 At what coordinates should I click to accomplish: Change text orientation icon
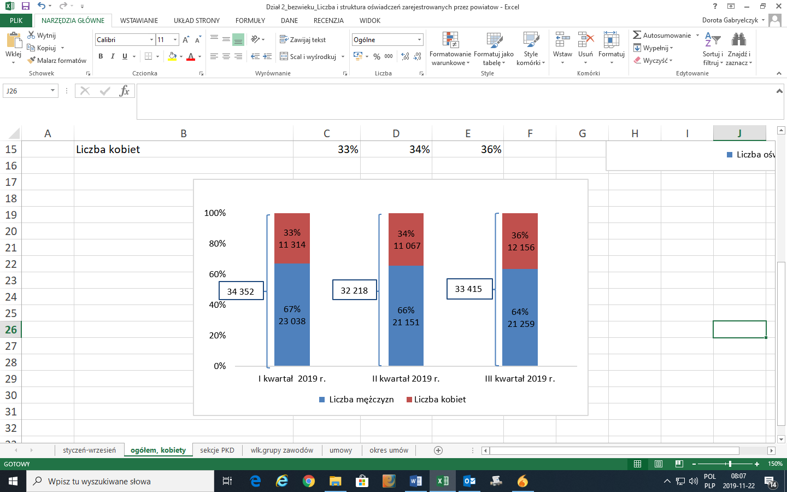pyautogui.click(x=255, y=39)
